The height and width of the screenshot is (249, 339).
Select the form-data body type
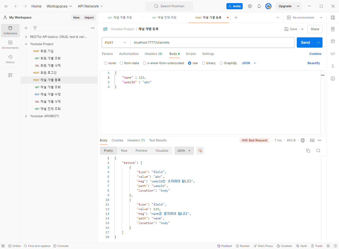[121, 63]
